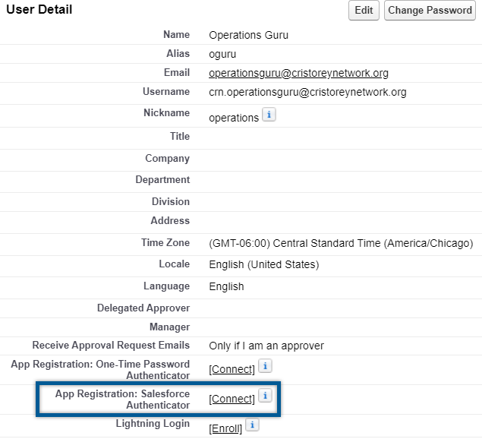The image size is (482, 439).
Task: Click the Manager field label
Action: pyautogui.click(x=170, y=327)
